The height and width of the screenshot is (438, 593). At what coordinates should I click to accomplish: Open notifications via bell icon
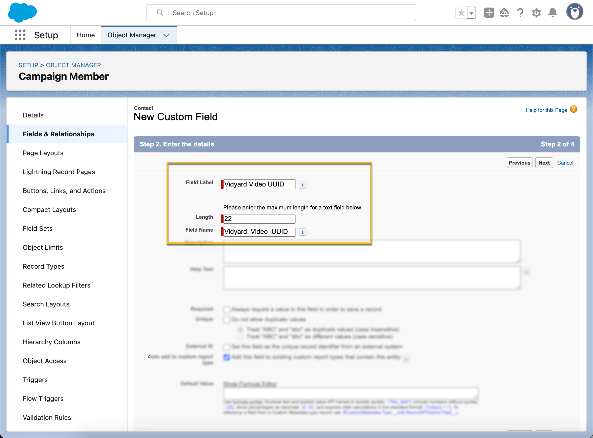[552, 12]
